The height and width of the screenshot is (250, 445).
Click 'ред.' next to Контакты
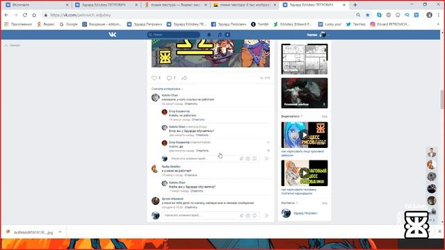325,203
